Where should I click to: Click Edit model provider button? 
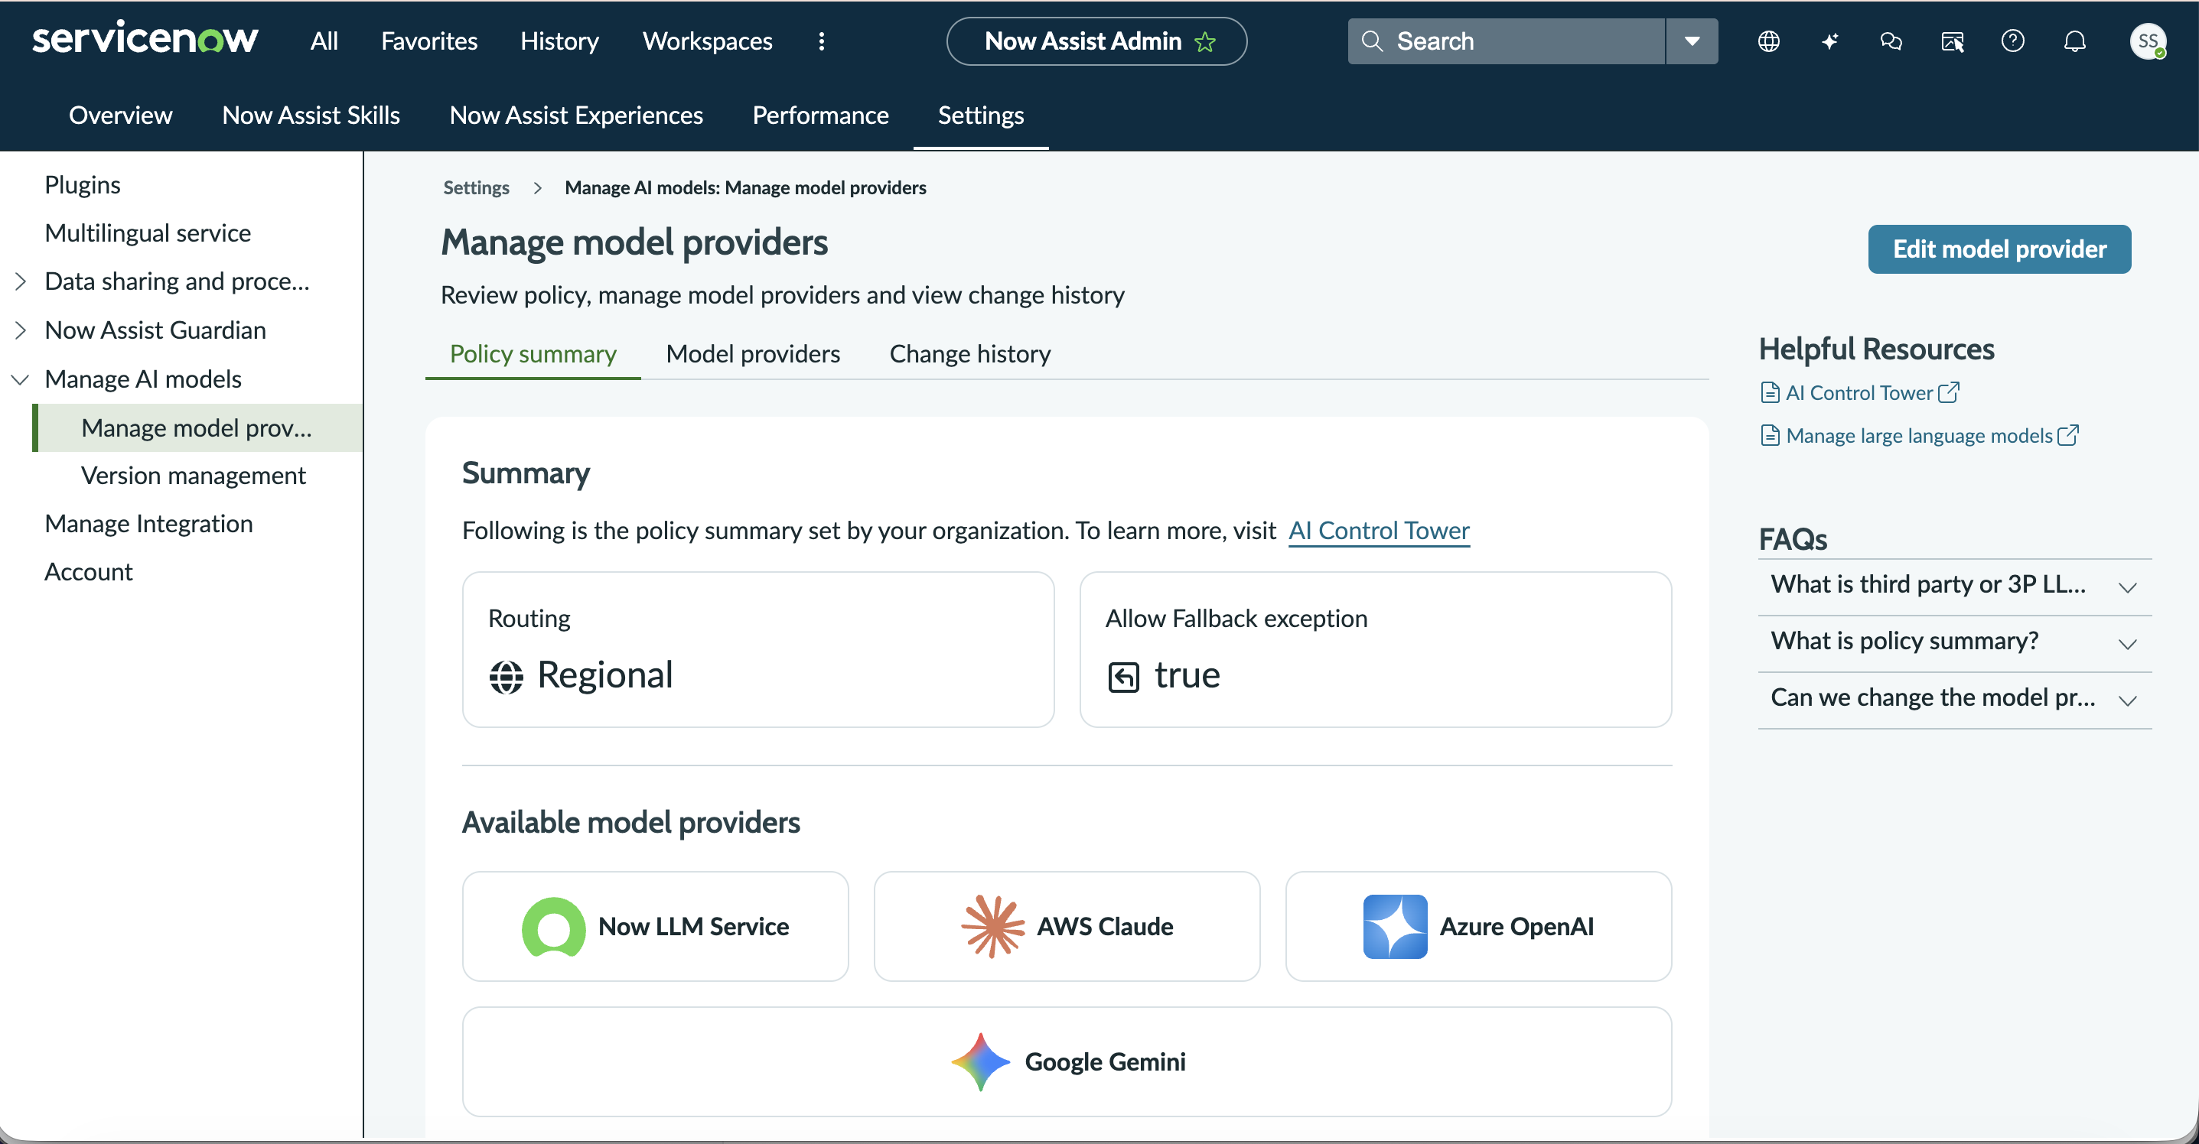pos(1999,249)
